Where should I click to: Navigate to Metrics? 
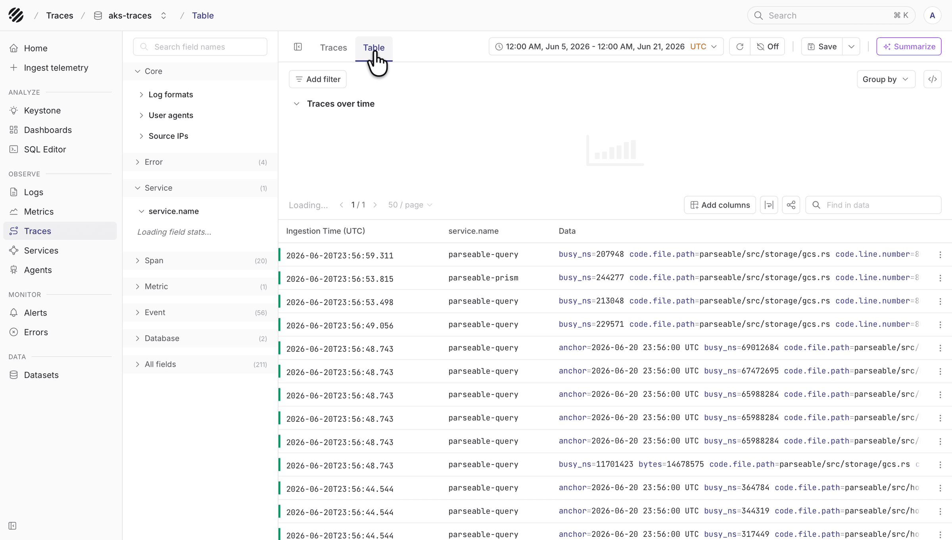click(59, 212)
